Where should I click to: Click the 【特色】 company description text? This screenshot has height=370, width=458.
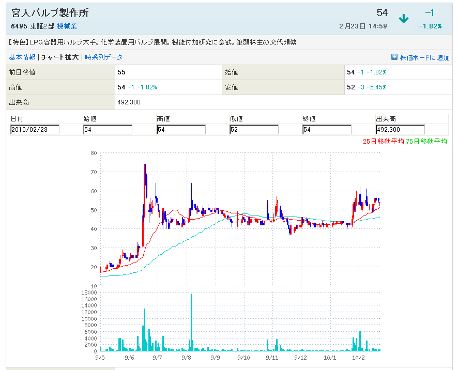[151, 42]
